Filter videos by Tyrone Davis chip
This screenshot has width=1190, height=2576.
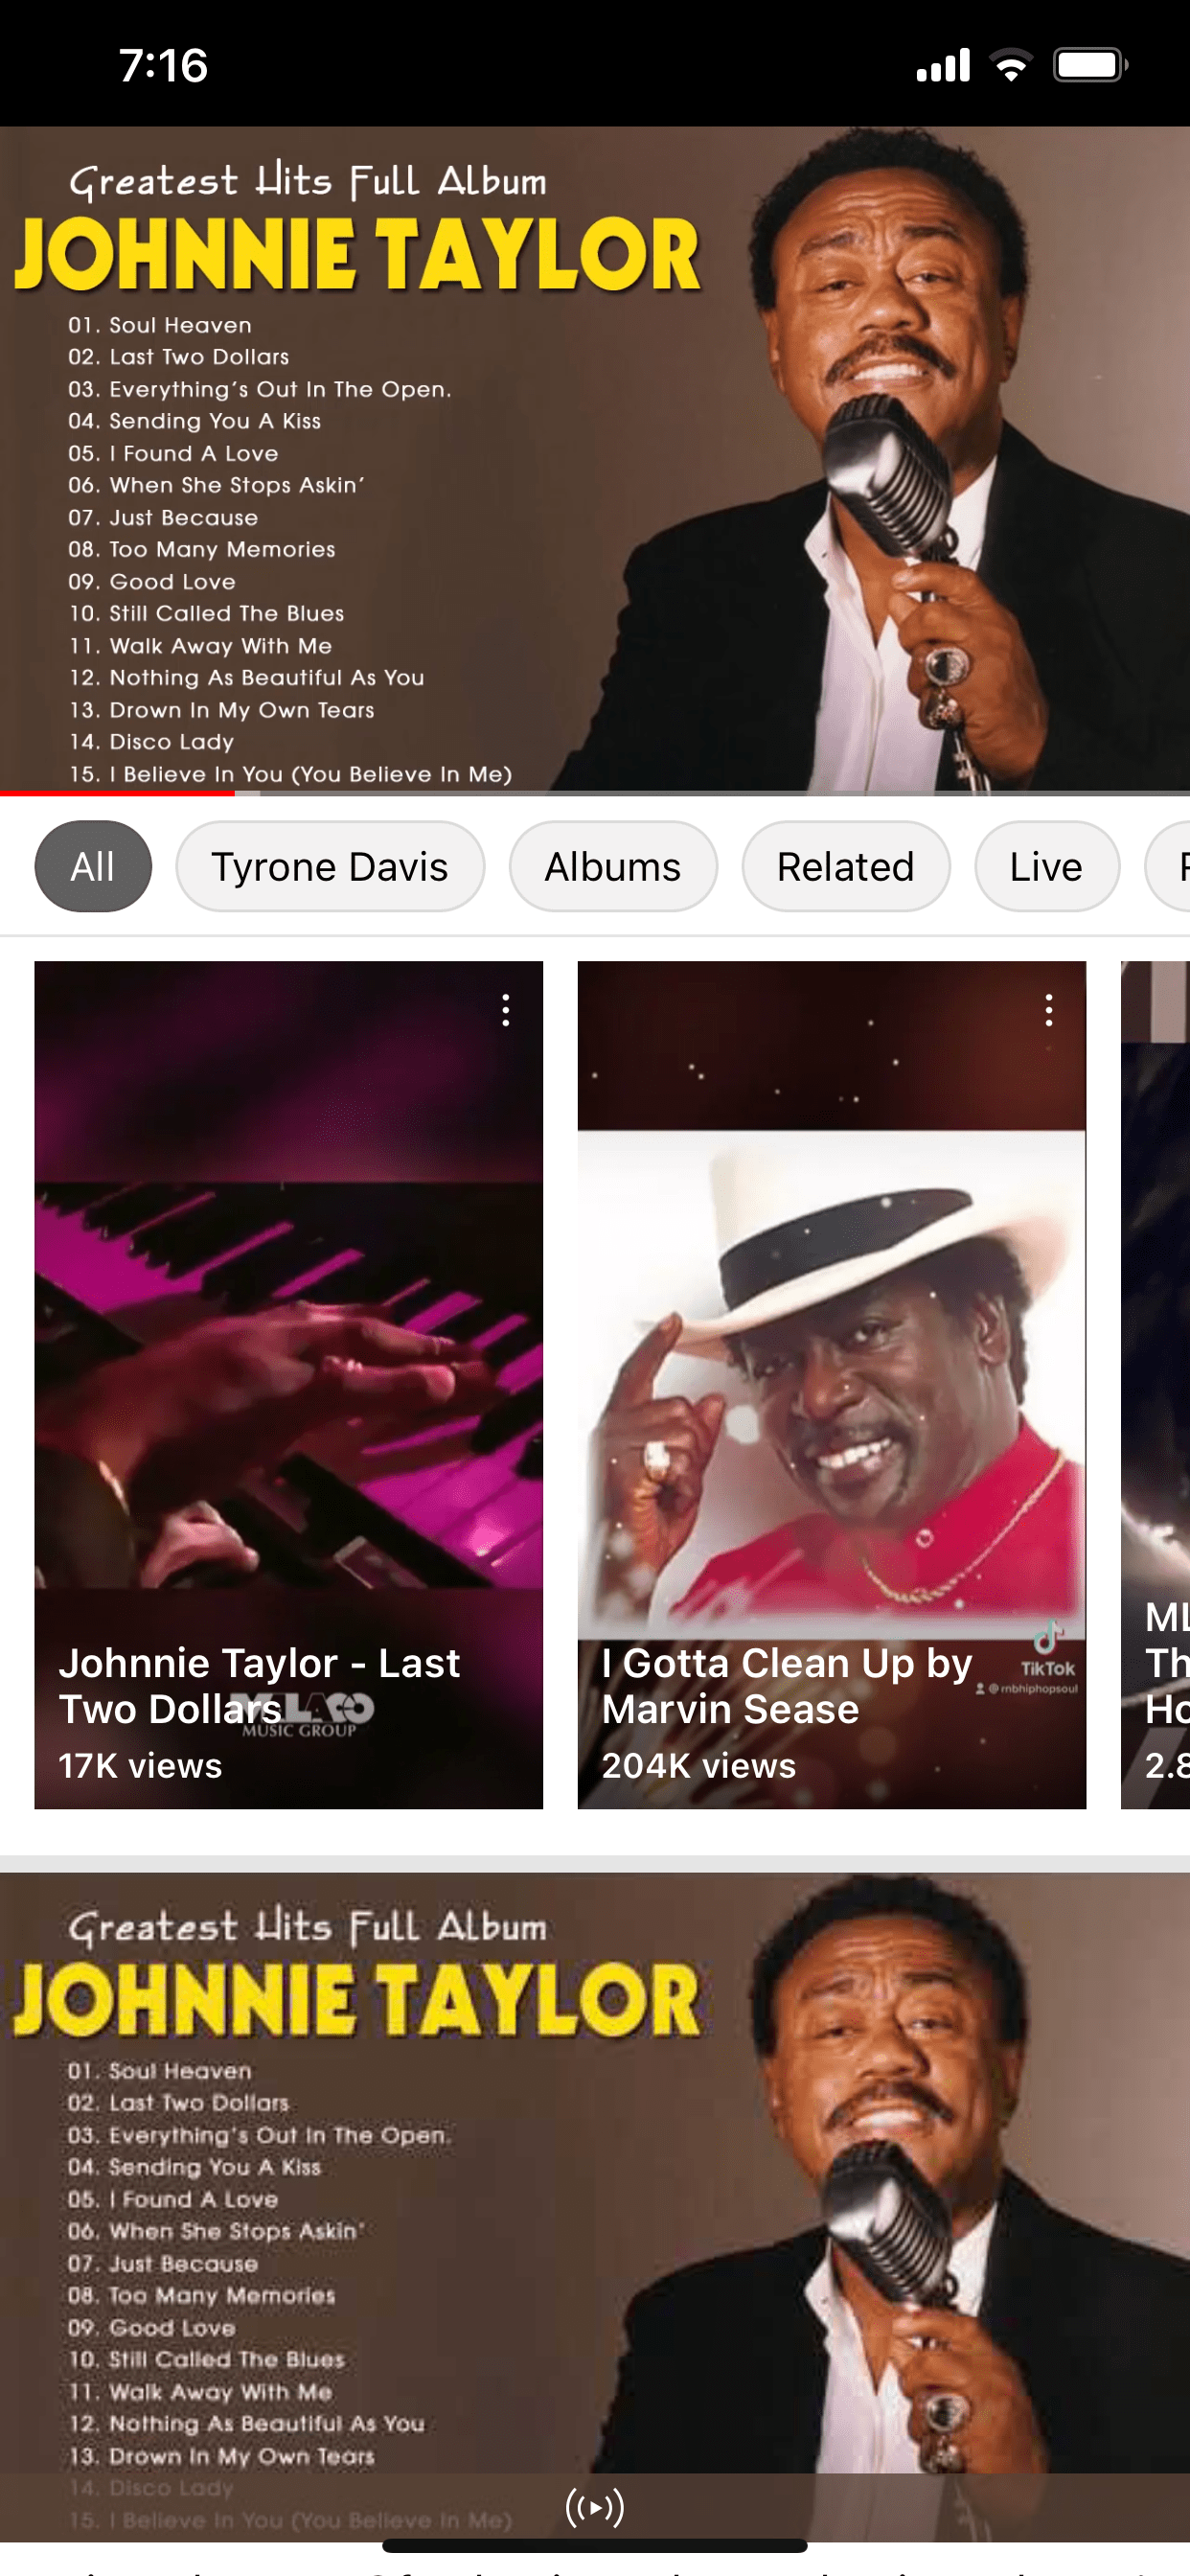330,866
